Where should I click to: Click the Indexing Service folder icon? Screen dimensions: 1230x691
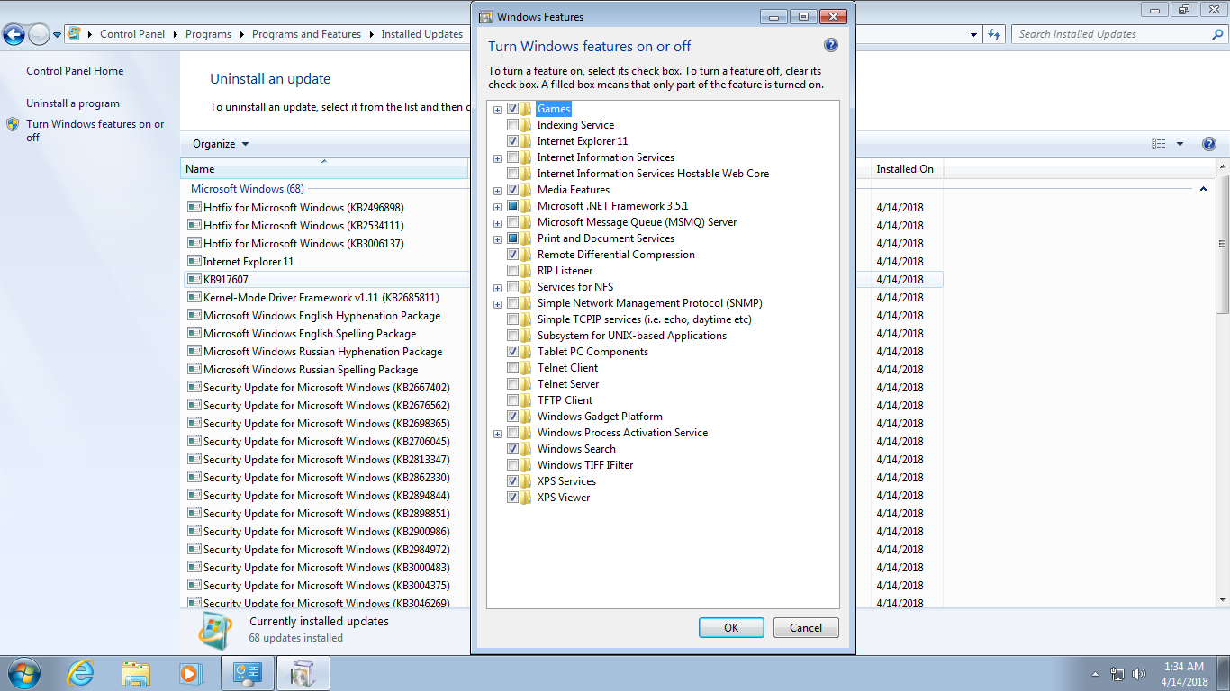(x=526, y=125)
